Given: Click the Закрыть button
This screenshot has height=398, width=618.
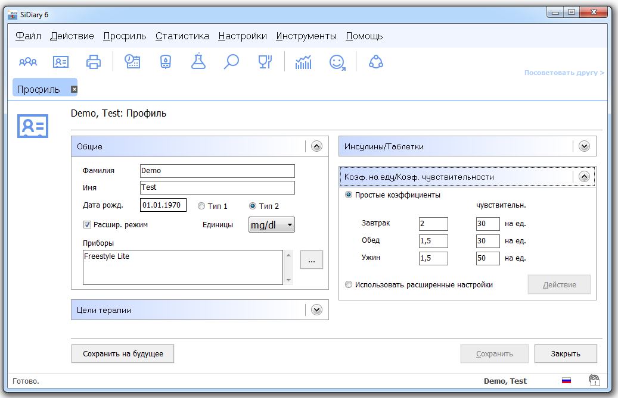Looking at the screenshot, I should pyautogui.click(x=565, y=354).
